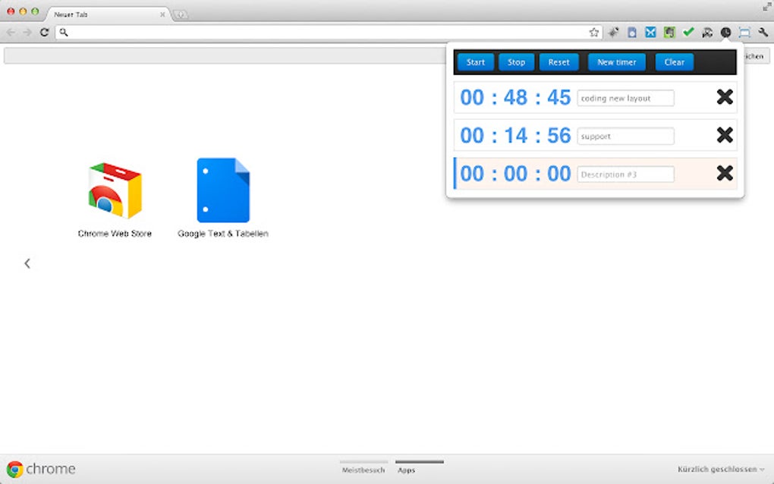The height and width of the screenshot is (484, 774).
Task: Click the green checkmark extension icon
Action: 689,33
